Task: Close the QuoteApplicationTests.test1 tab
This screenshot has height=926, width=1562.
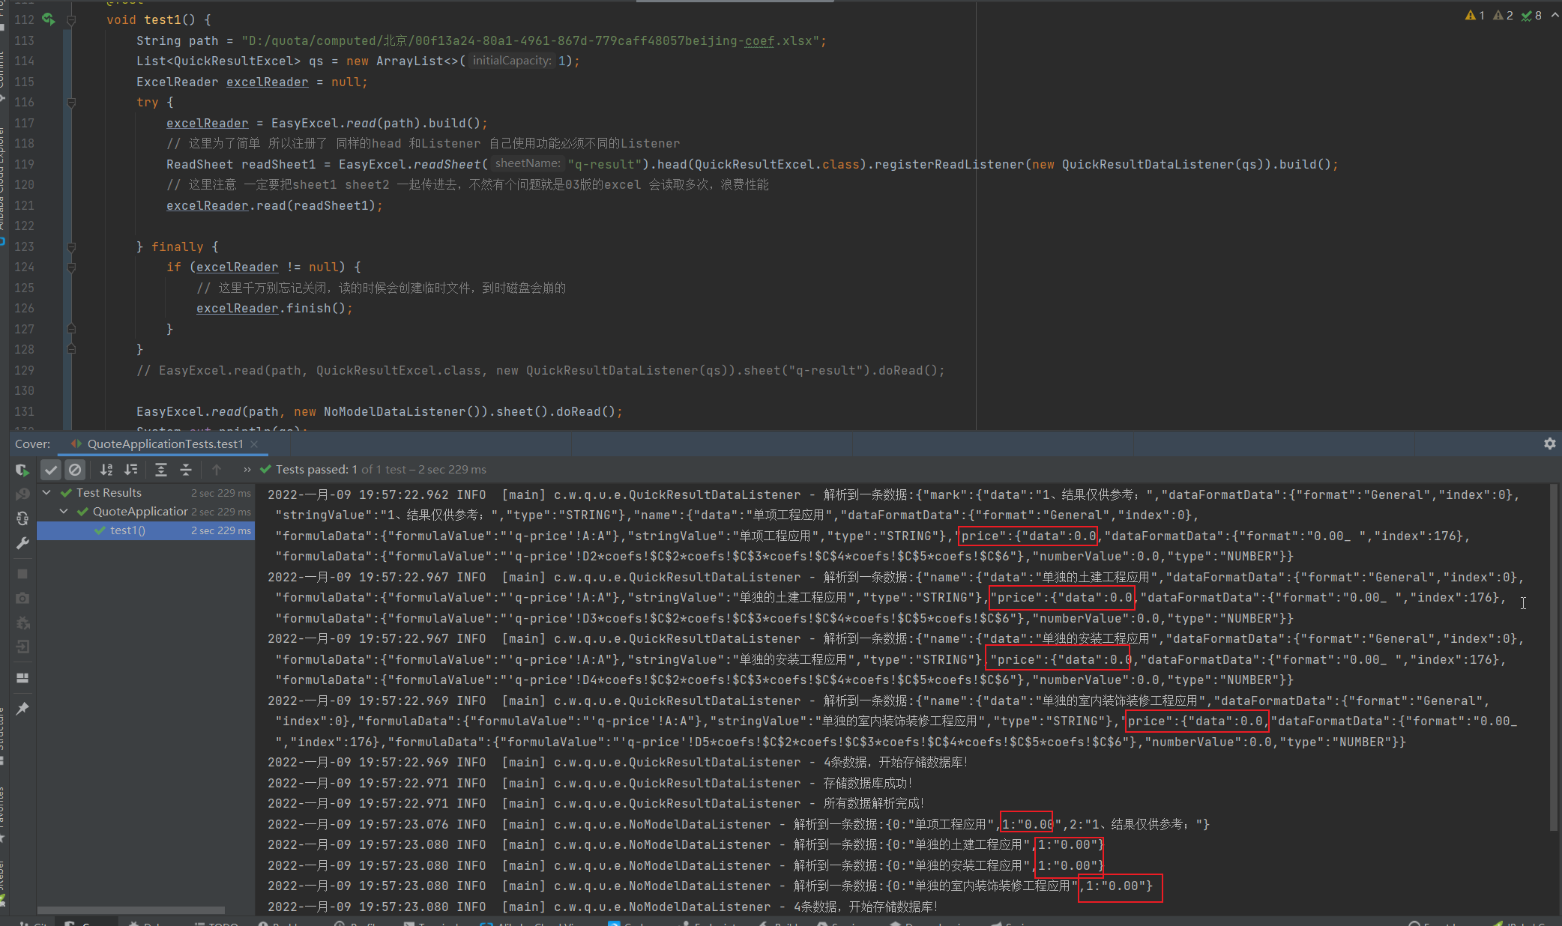Action: pyautogui.click(x=254, y=444)
